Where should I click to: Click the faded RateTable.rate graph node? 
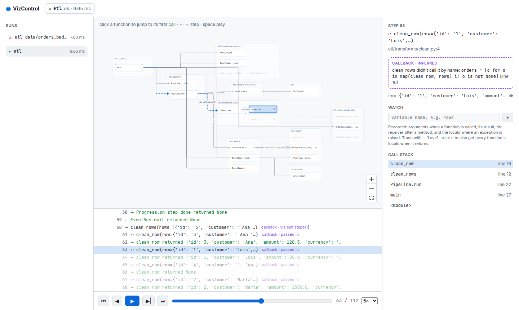click(x=263, y=73)
